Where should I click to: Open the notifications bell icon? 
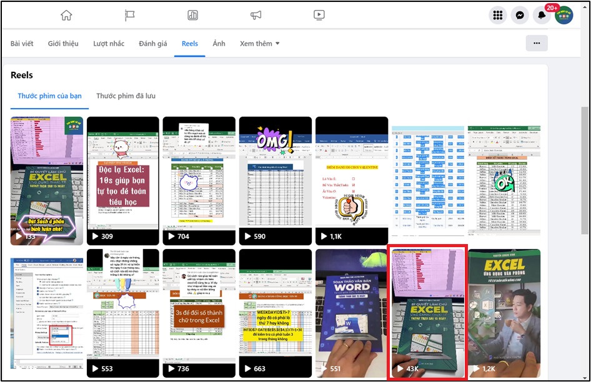point(542,16)
